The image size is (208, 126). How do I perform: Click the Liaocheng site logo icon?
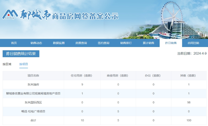(10, 15)
